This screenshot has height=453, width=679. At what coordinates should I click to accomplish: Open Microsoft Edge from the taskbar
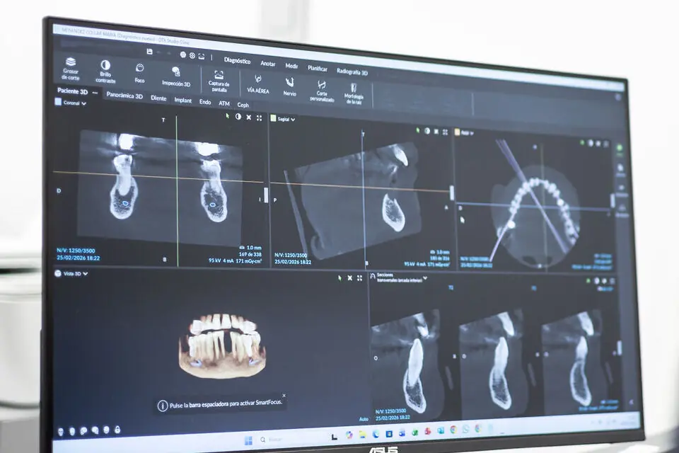[376, 435]
